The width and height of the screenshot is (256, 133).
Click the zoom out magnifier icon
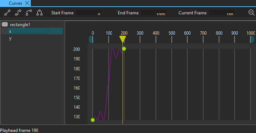(251, 13)
